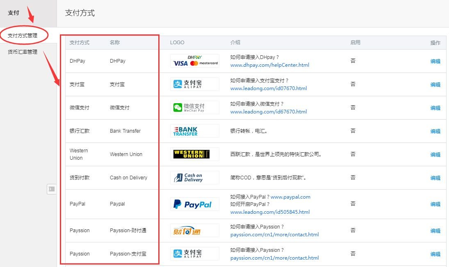Open the www.paypal.com link

[x=290, y=197]
